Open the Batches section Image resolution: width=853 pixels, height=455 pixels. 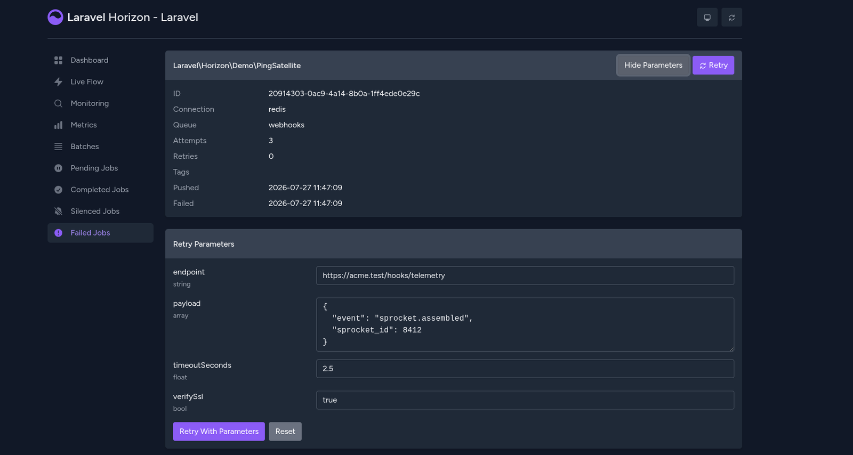coord(100,147)
